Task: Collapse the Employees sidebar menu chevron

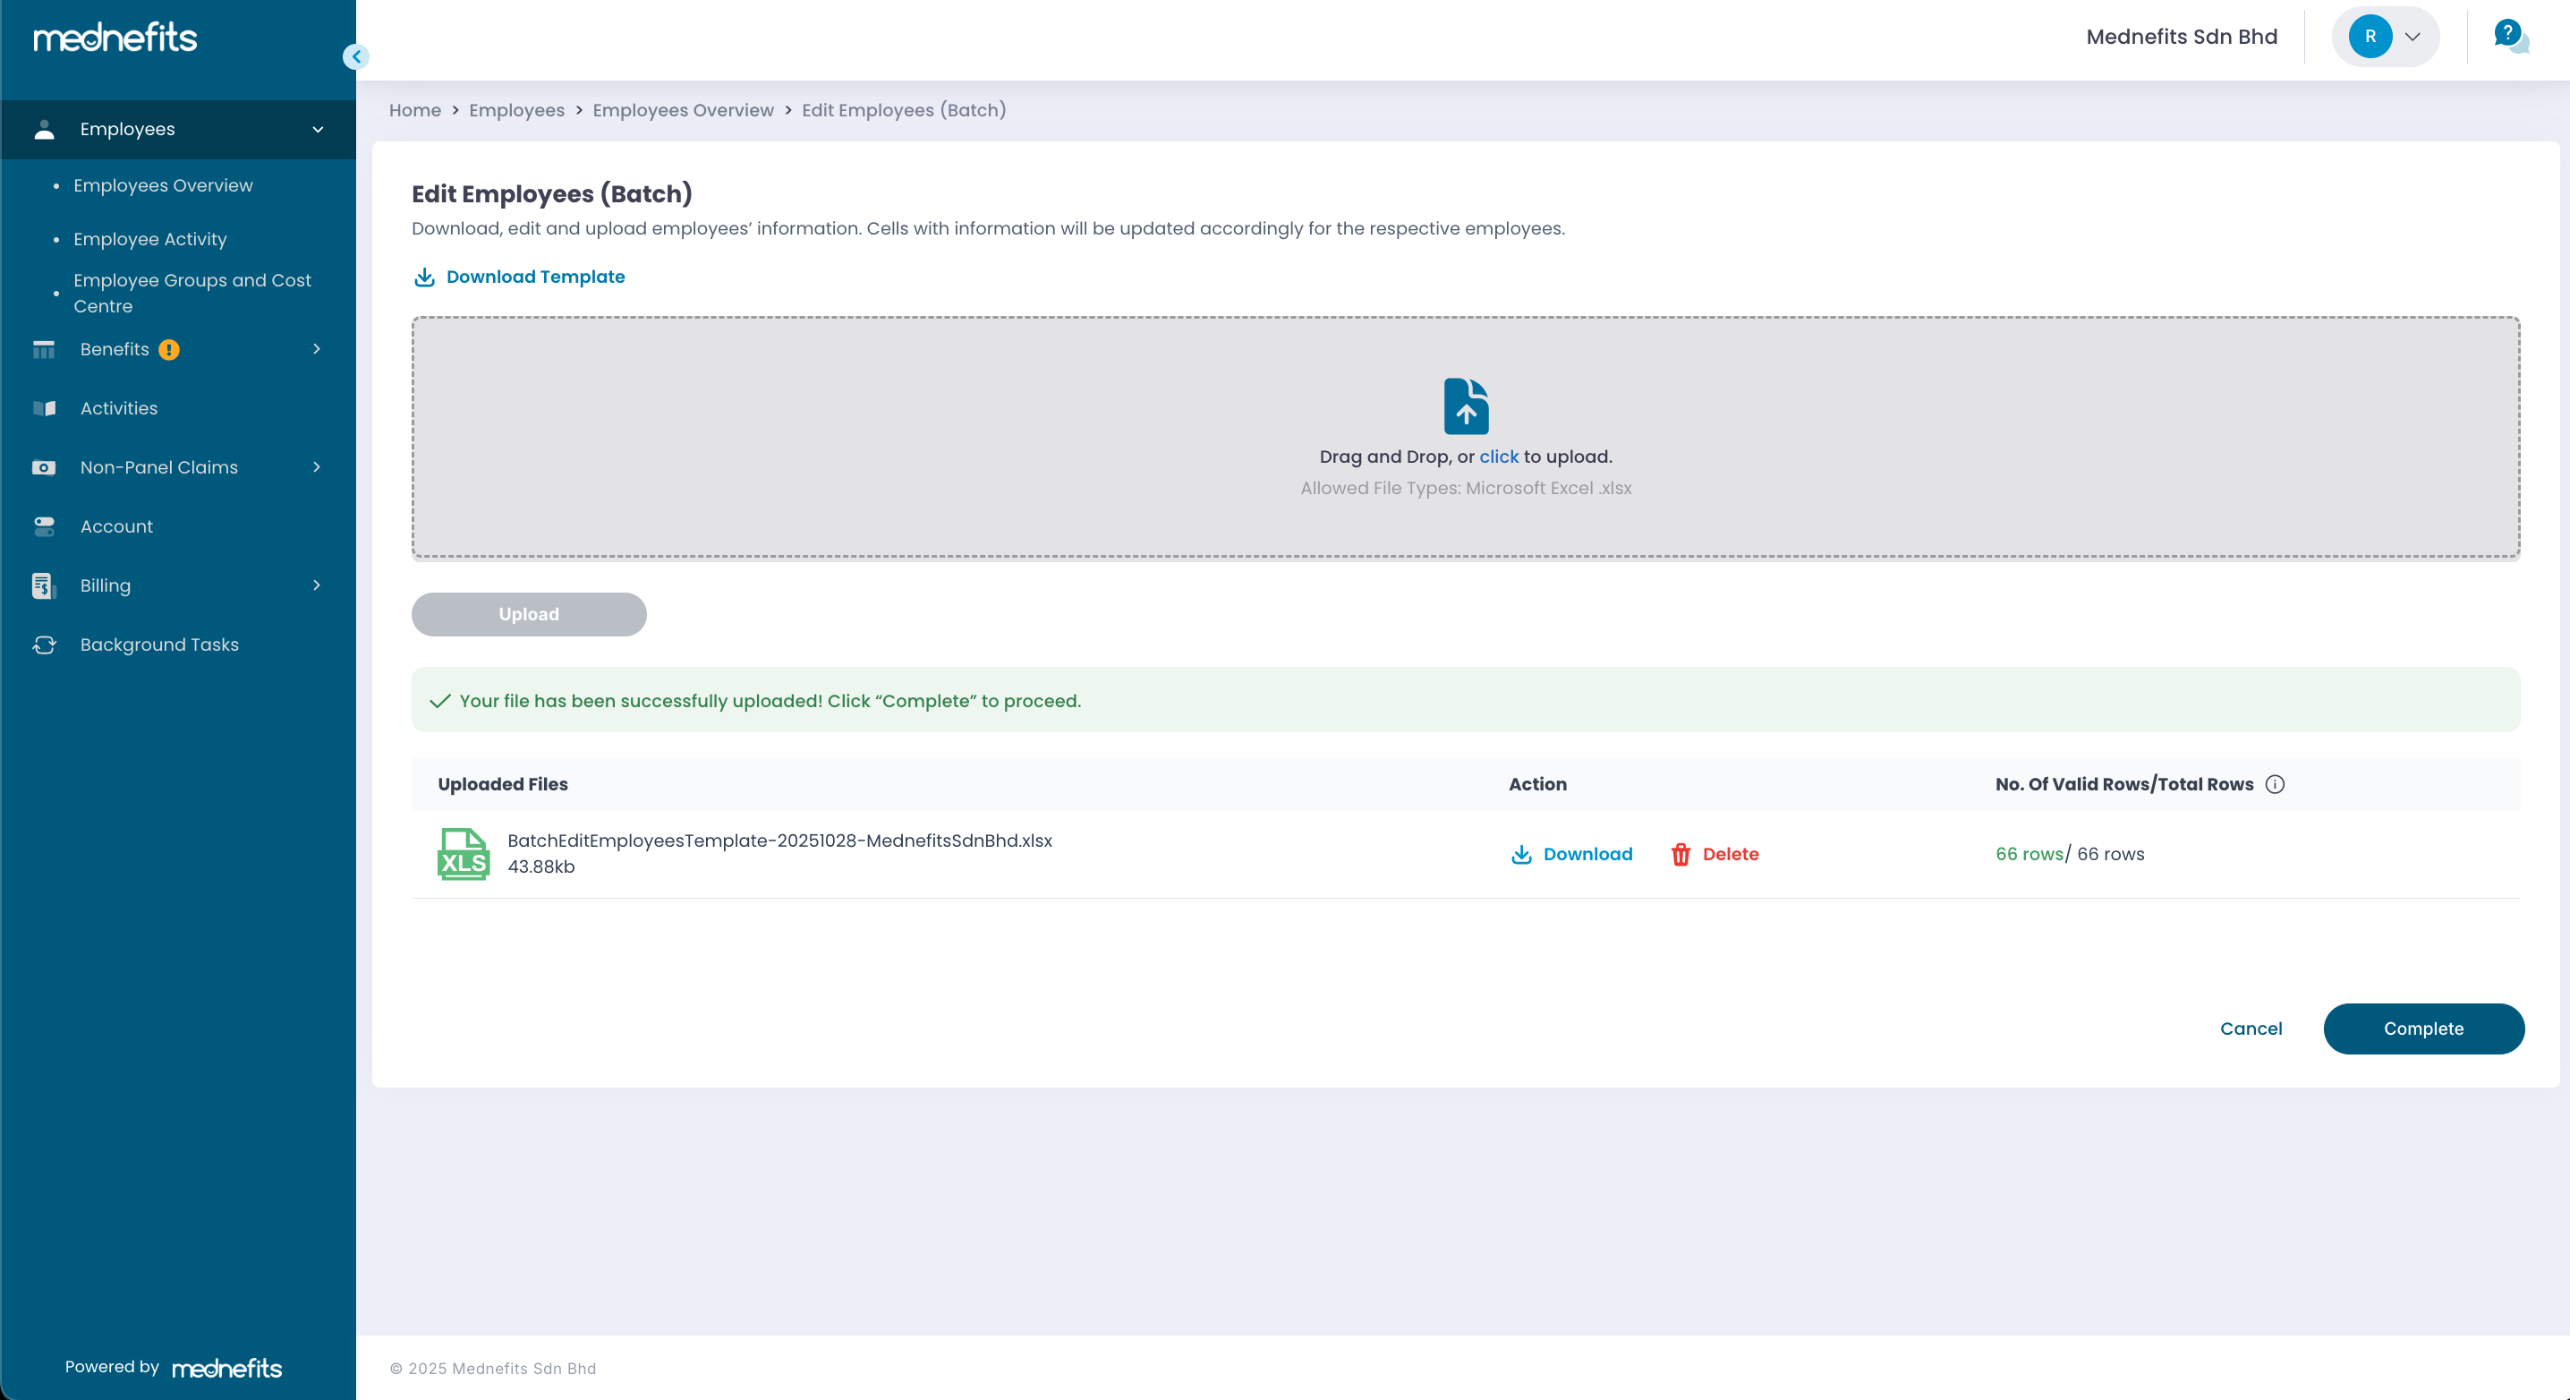Action: [x=319, y=130]
